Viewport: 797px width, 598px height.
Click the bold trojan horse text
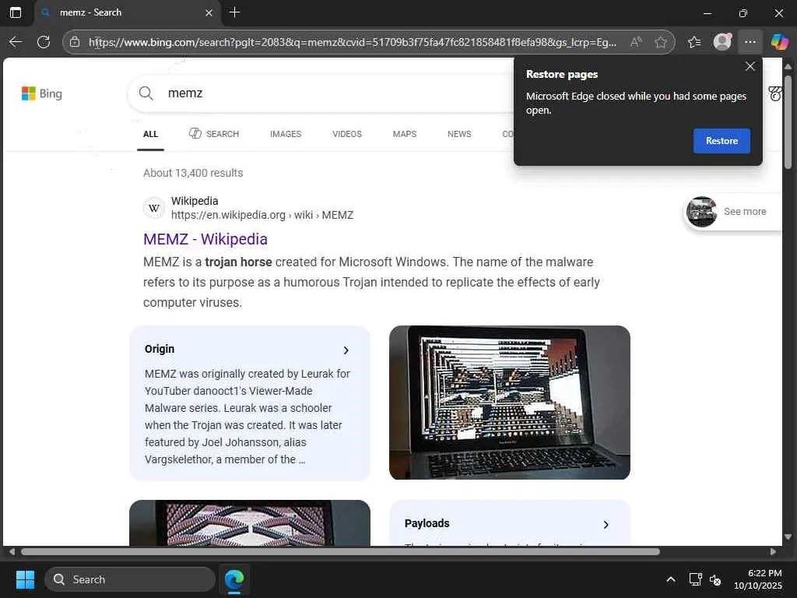click(238, 262)
